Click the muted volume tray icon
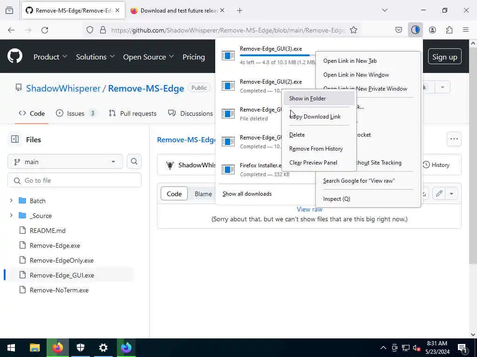The width and height of the screenshot is (477, 357). coord(416,348)
